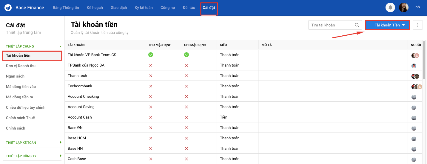Select Công nợ tab
Viewport: 427px width, 164px height.
coord(168,8)
